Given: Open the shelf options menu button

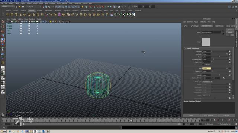Looking at the screenshot, I should 3,15.
